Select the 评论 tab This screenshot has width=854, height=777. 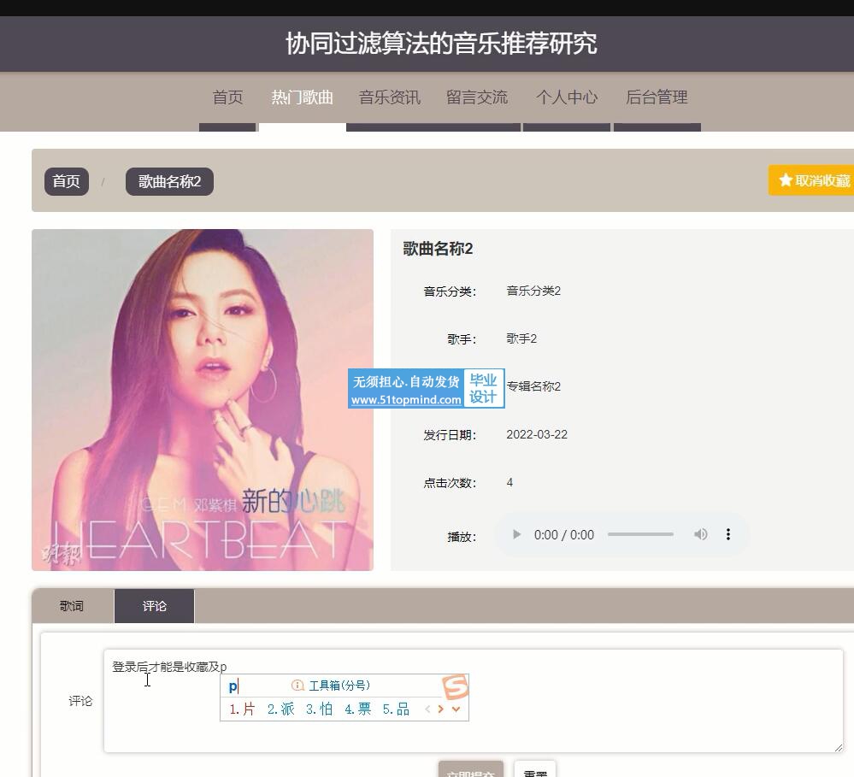[x=154, y=606]
